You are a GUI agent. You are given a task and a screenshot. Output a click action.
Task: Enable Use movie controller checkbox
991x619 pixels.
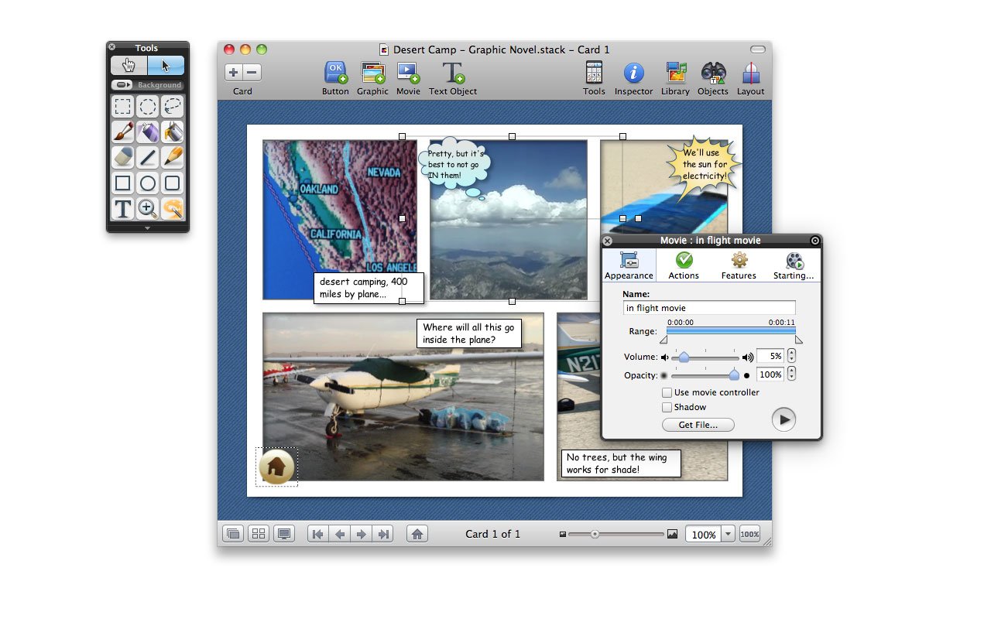(667, 393)
